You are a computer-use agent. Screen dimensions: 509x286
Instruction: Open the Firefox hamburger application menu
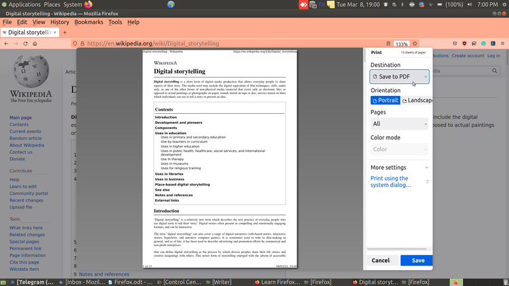[x=503, y=43]
